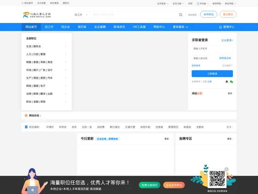Image resolution: width=258 pixels, height=194 pixels.
Task: Expand the 销售 | 客服 | 采购 | 淘宝 arrow
Action: pyautogui.click(x=66, y=62)
